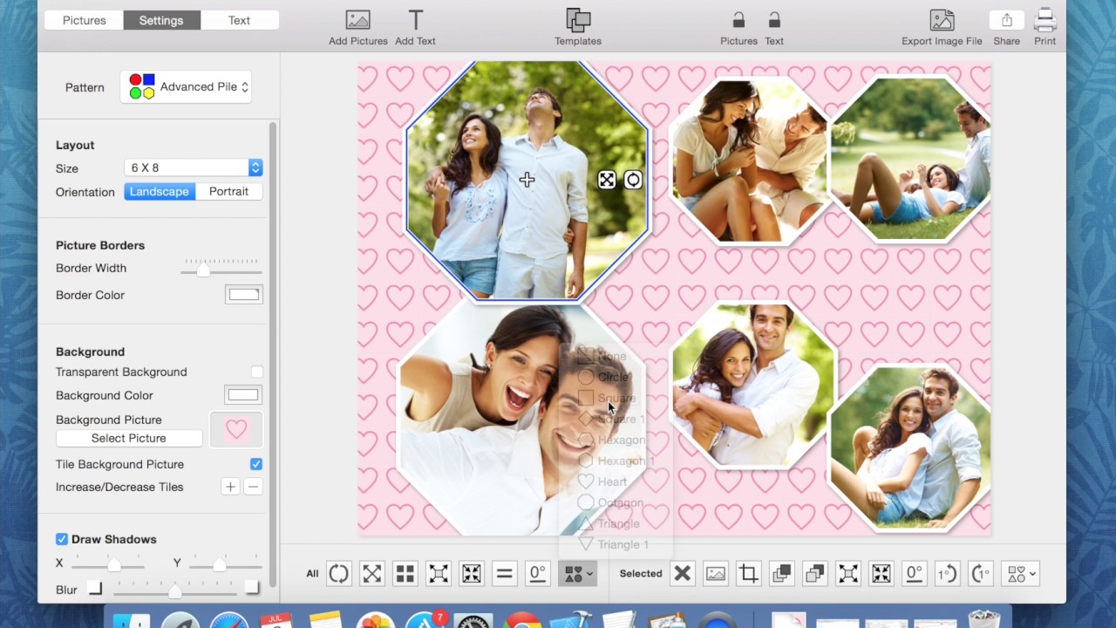Click the equals-sign icon in All group
Image resolution: width=1116 pixels, height=628 pixels.
[504, 573]
